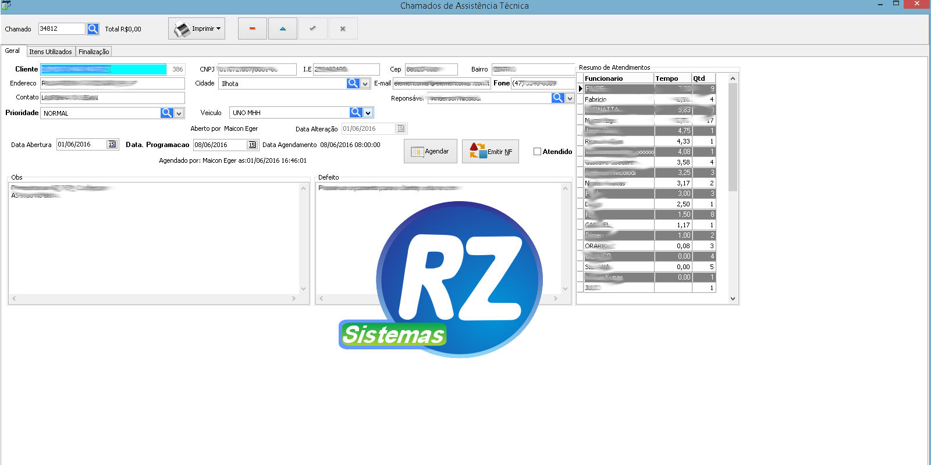
Task: Click the Emitir NF button
Action: tap(491, 151)
